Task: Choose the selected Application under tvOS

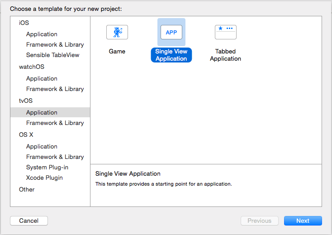Action: point(50,112)
